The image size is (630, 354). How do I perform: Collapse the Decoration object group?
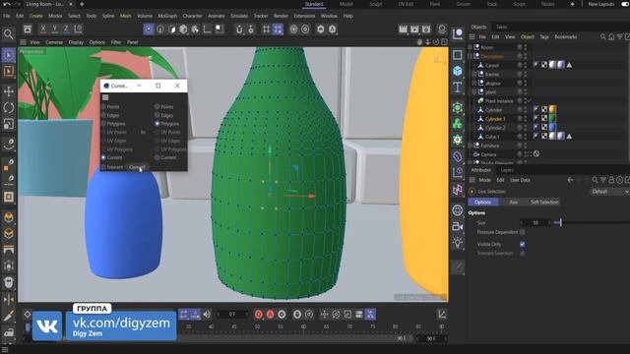click(470, 56)
